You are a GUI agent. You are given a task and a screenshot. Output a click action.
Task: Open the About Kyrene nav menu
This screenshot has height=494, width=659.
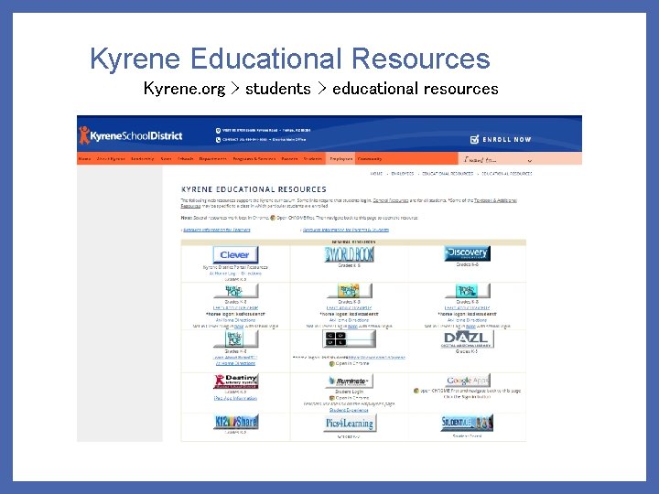pyautogui.click(x=111, y=159)
